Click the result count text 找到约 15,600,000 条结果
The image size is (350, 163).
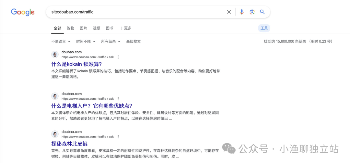285,41
